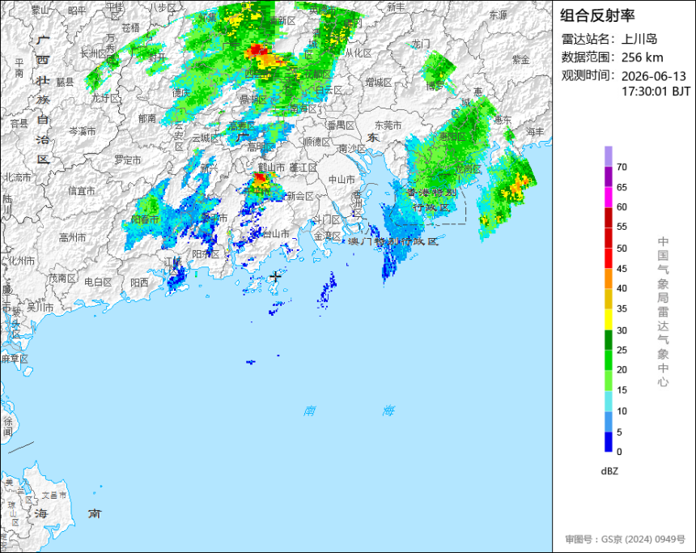
Task: Click the 长洲区 map label
Action: (94, 53)
